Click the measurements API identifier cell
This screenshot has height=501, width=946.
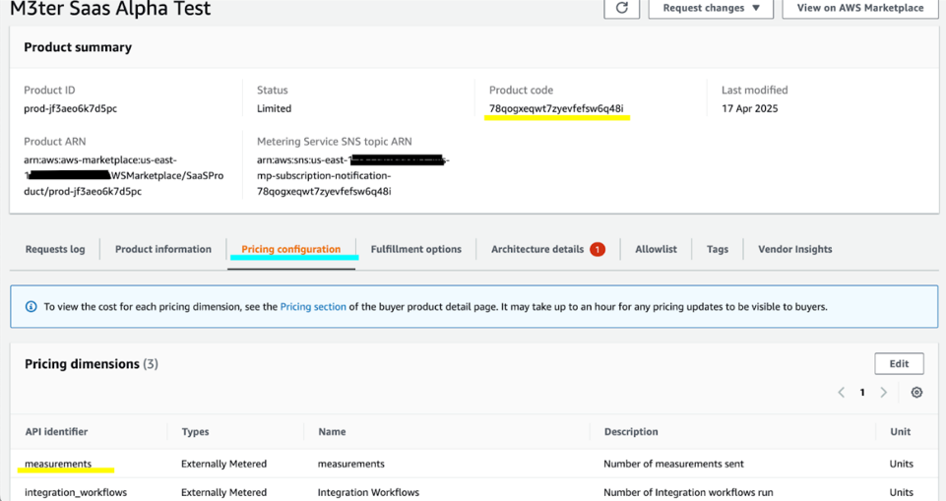(58, 464)
